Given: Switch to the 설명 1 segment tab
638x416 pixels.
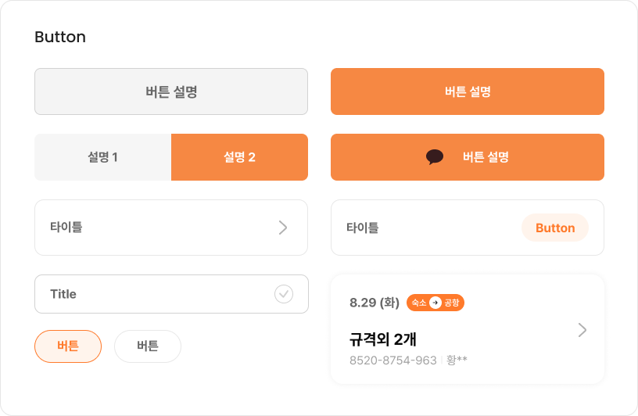Looking at the screenshot, I should pos(102,157).
